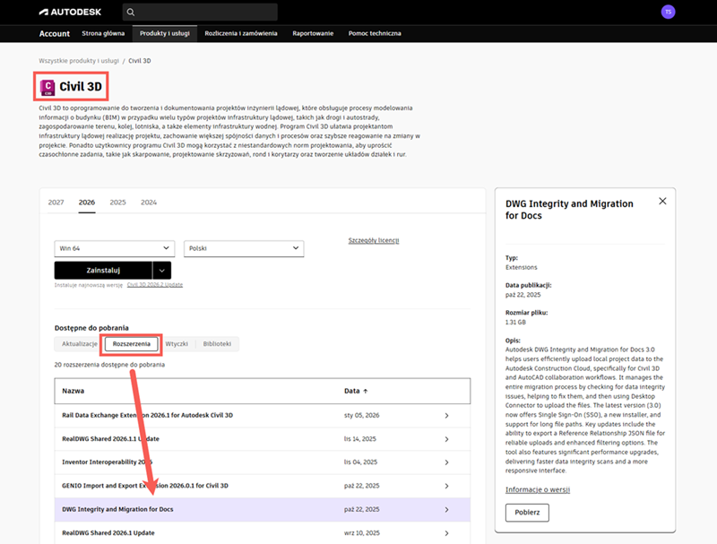
Task: Click the wrz 10, 2025 date cell
Action: 362,533
